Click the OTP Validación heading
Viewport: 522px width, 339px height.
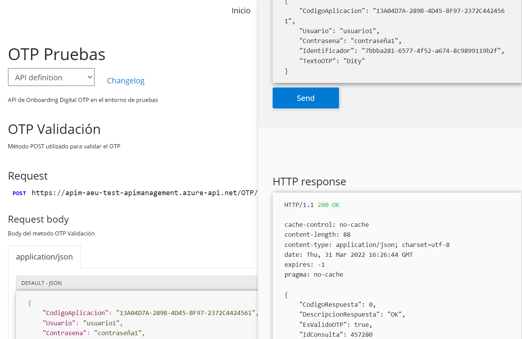[54, 129]
